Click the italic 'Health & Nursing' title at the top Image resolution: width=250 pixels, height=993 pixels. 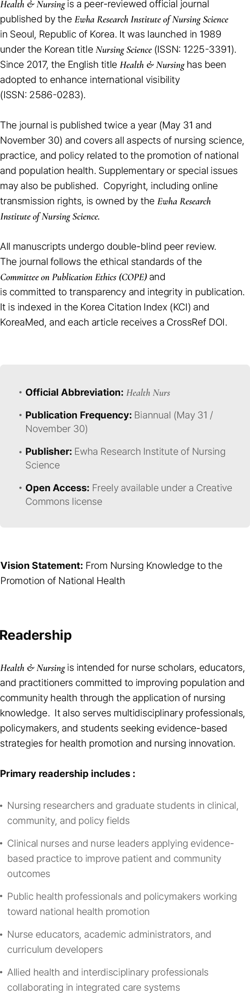32,5
